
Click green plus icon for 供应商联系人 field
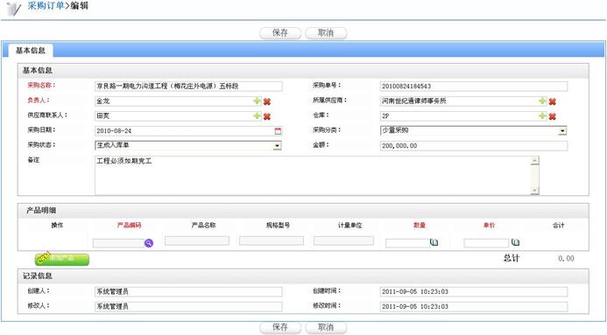pyautogui.click(x=257, y=116)
